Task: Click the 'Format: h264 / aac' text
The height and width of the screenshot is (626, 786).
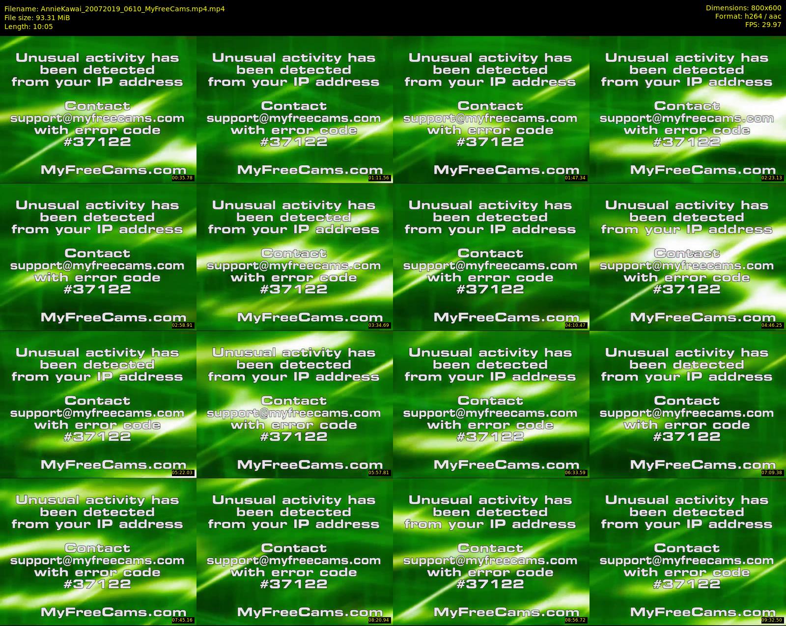Action: click(748, 16)
